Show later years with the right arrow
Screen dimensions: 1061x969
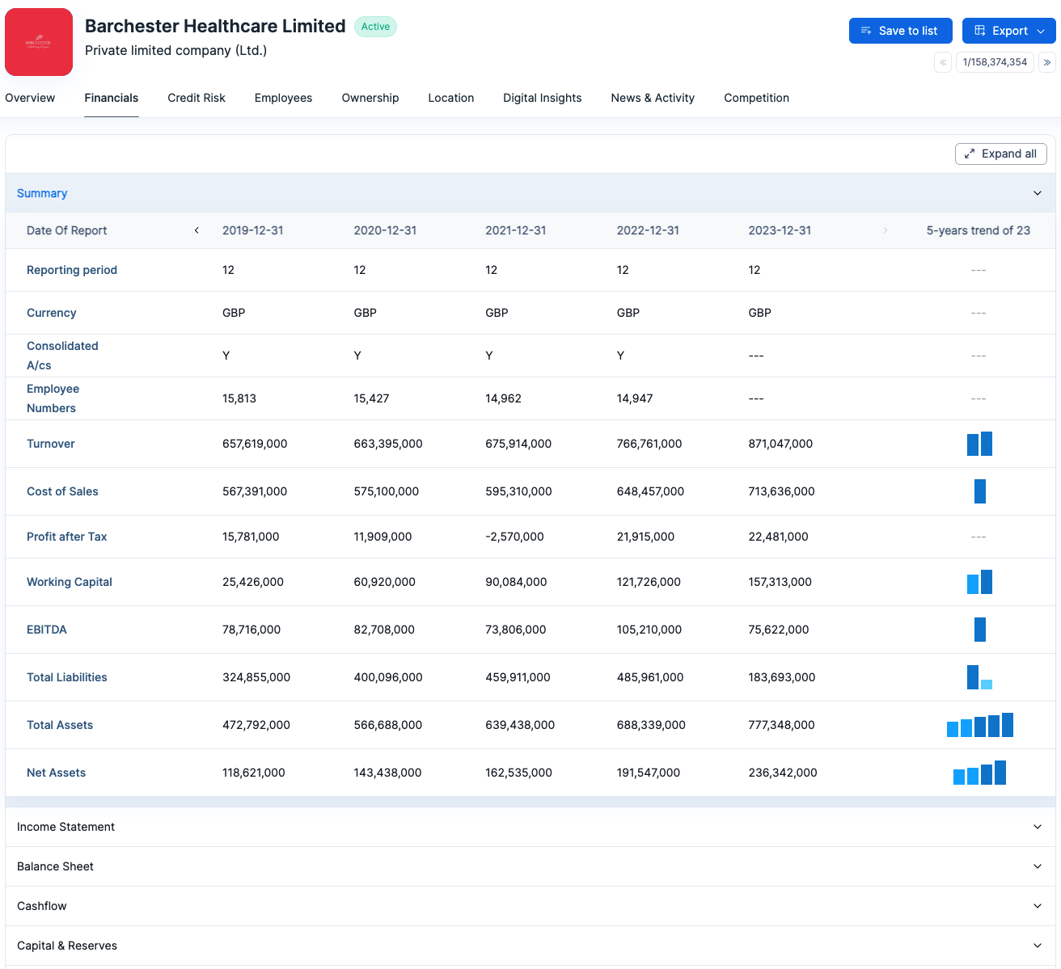tap(886, 230)
